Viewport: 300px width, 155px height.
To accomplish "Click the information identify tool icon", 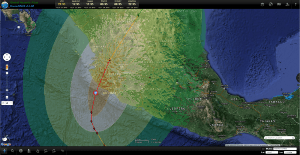I will click(x=21, y=151).
